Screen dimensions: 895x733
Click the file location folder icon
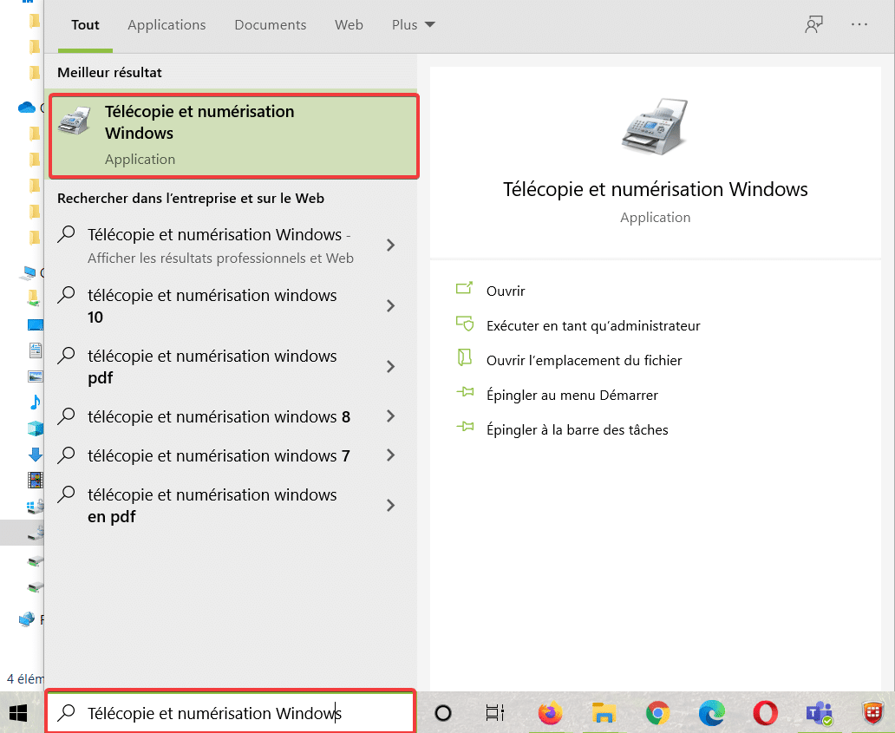coord(465,358)
